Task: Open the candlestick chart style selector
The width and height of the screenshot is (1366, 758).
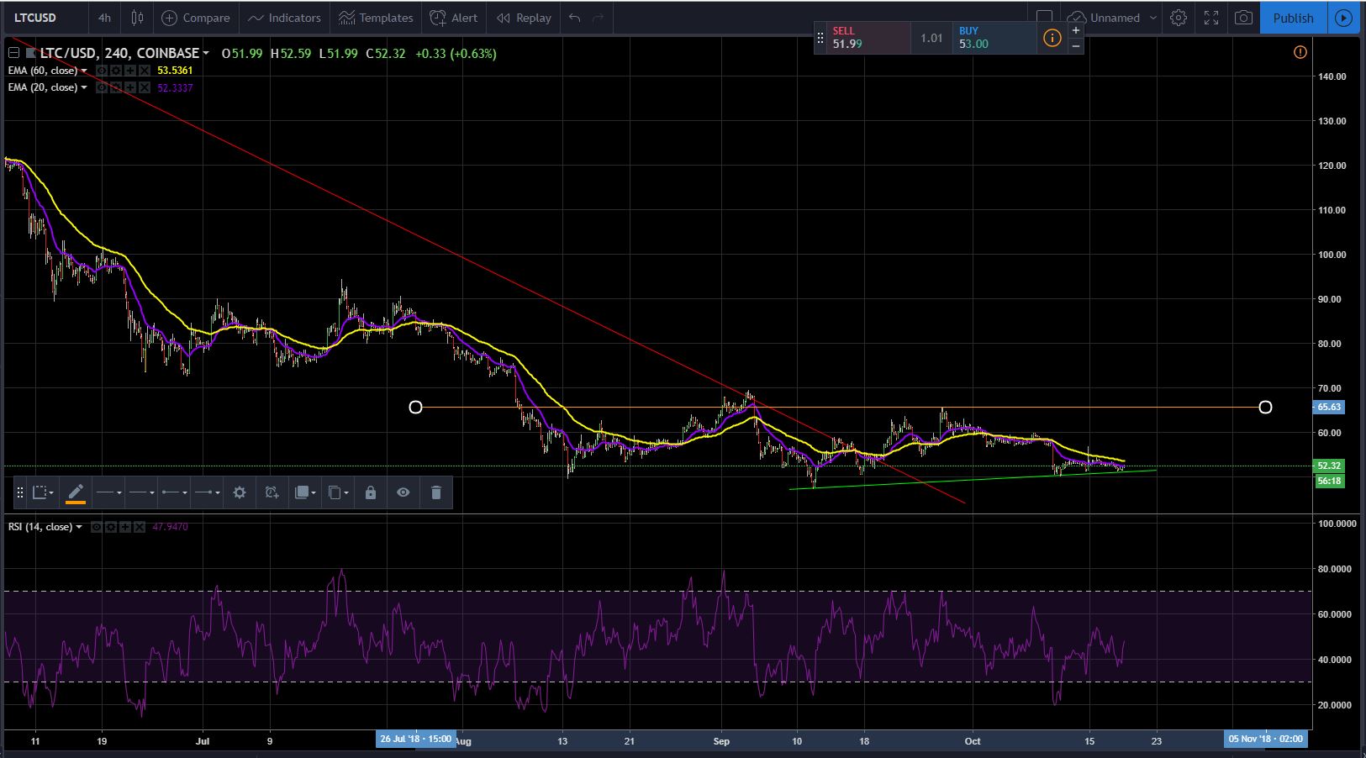Action: pyautogui.click(x=137, y=18)
